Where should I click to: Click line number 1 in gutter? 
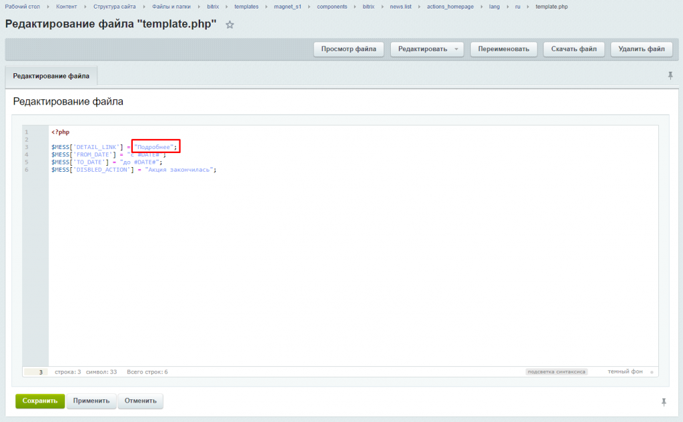coord(27,132)
